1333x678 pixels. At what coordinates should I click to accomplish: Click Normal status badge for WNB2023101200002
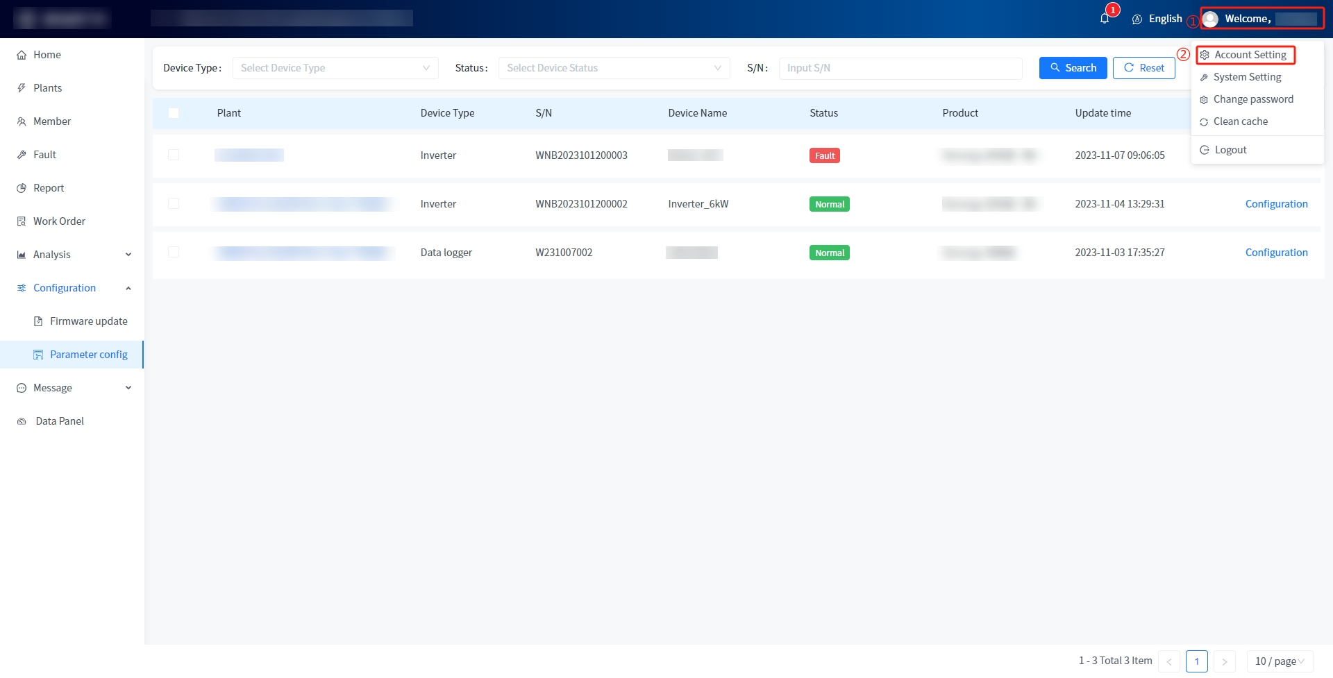(x=829, y=204)
